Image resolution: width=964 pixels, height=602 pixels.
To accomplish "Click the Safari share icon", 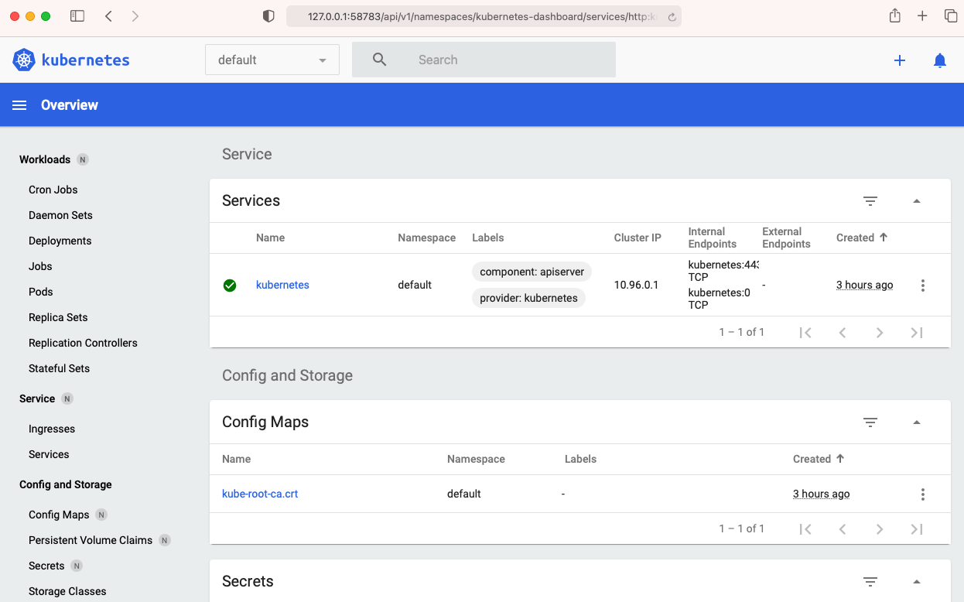I will (895, 16).
